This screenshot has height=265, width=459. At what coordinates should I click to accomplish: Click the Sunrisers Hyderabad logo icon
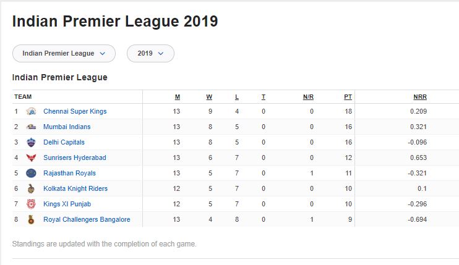click(31, 158)
